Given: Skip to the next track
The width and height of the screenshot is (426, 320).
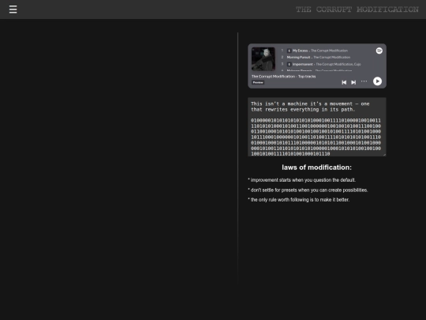Looking at the screenshot, I should tap(353, 82).
